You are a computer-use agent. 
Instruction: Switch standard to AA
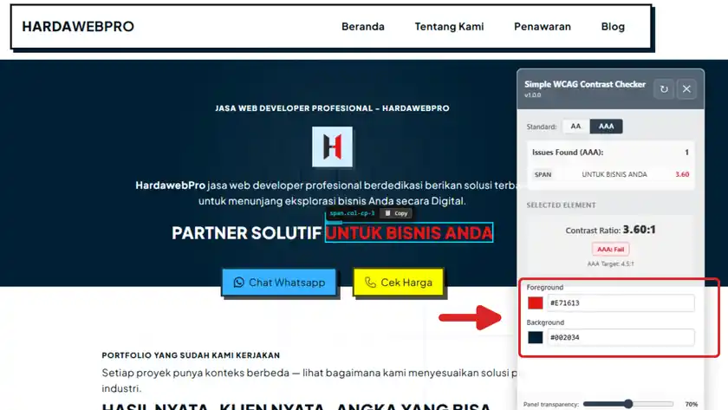tap(575, 127)
